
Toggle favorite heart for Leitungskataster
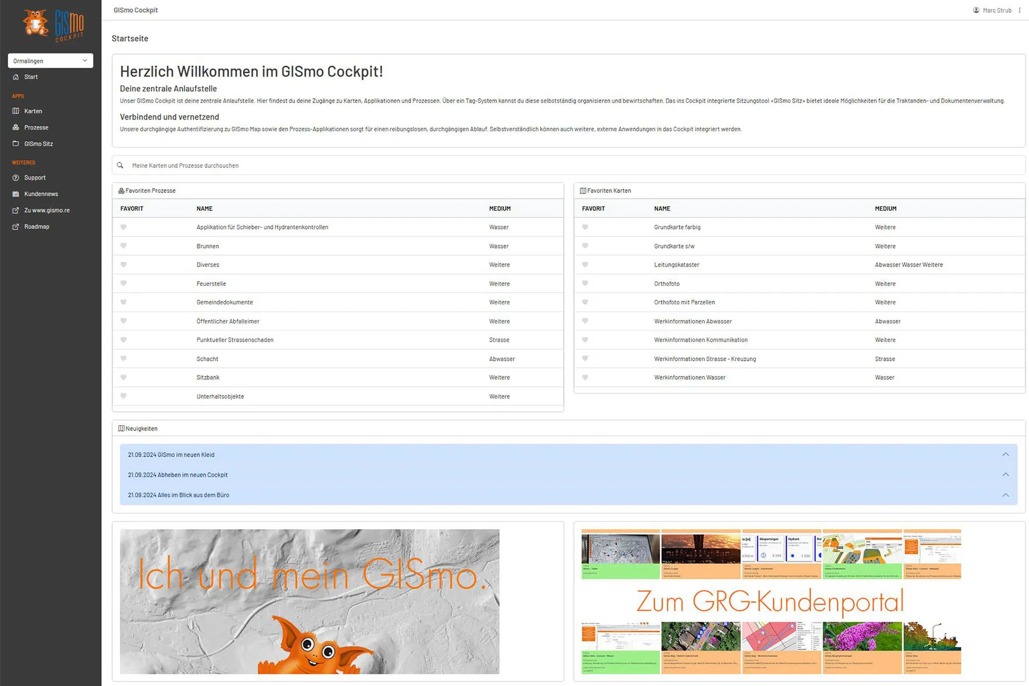click(585, 264)
